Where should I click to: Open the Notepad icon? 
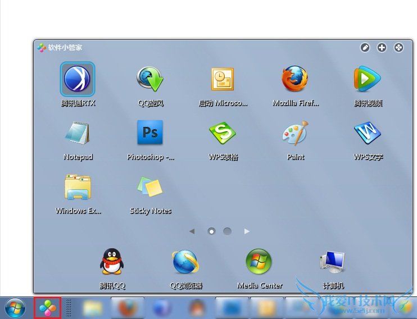tap(78, 133)
